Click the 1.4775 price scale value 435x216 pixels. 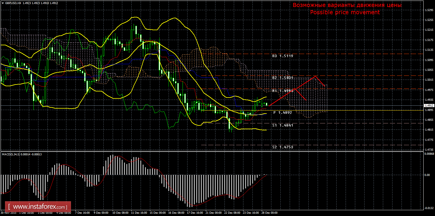[x=429, y=140]
